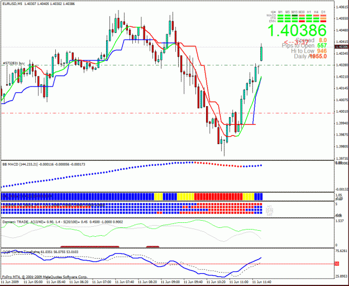Click the 1.40550 price axis label

342,18
